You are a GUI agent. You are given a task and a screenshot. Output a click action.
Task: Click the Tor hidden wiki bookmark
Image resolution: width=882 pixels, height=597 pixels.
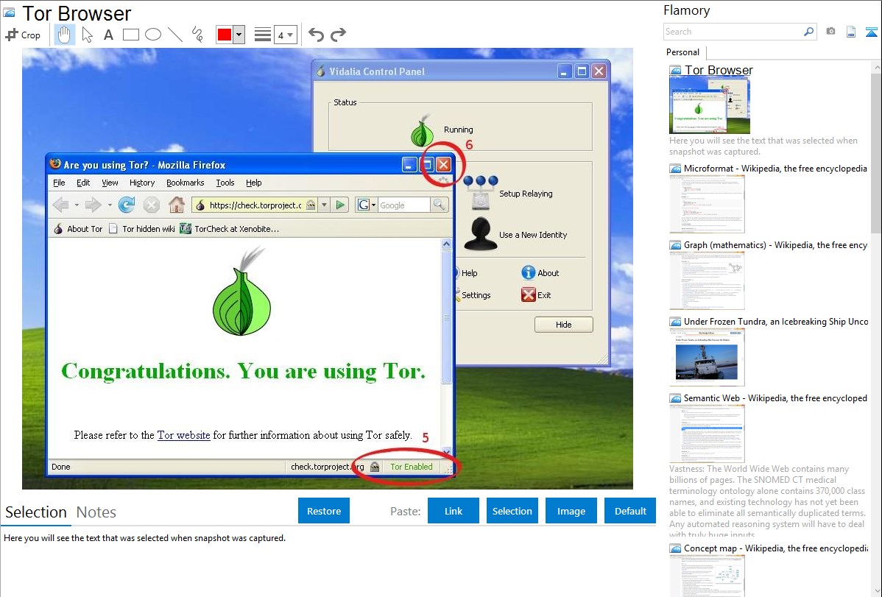click(x=142, y=228)
